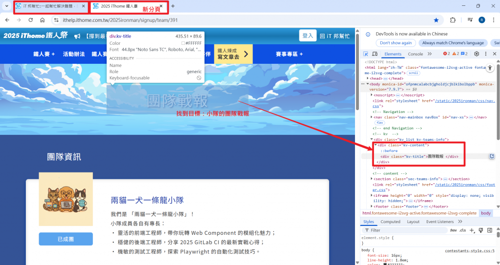
Task: Open the orange warning count 2 indicator
Action: (x=456, y=54)
